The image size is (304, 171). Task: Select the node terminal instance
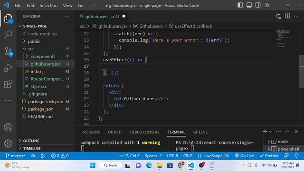(283, 142)
